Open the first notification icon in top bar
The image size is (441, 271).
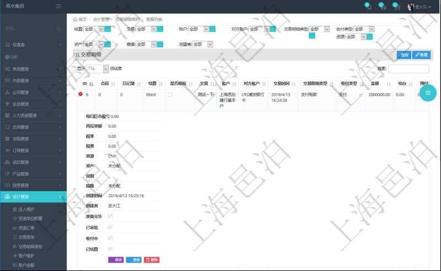click(369, 7)
